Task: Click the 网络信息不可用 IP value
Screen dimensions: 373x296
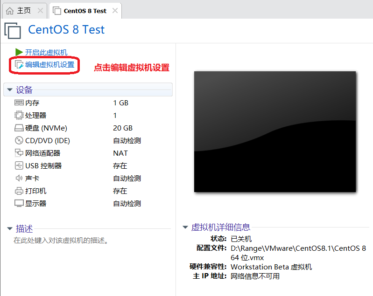Action: pyautogui.click(x=255, y=276)
